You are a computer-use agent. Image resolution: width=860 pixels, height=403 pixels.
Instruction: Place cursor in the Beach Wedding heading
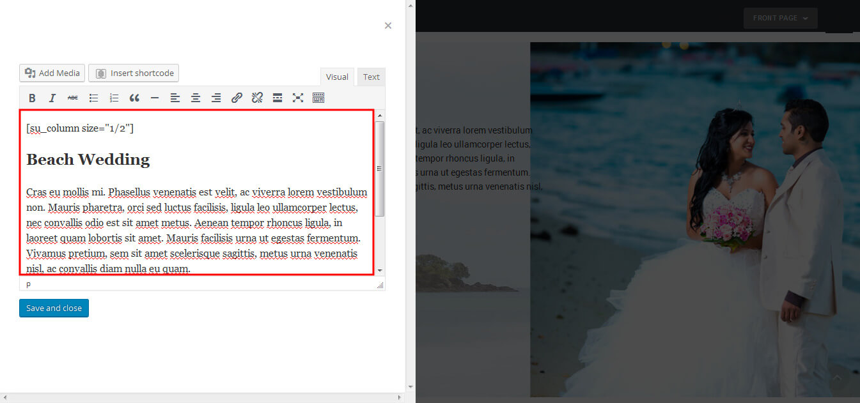coord(88,159)
